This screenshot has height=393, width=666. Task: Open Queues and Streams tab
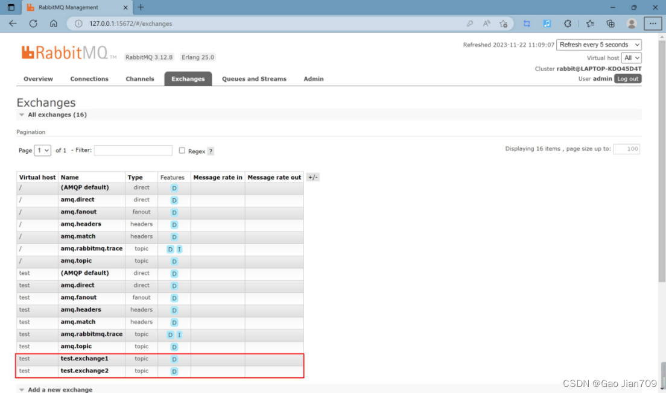coord(254,79)
